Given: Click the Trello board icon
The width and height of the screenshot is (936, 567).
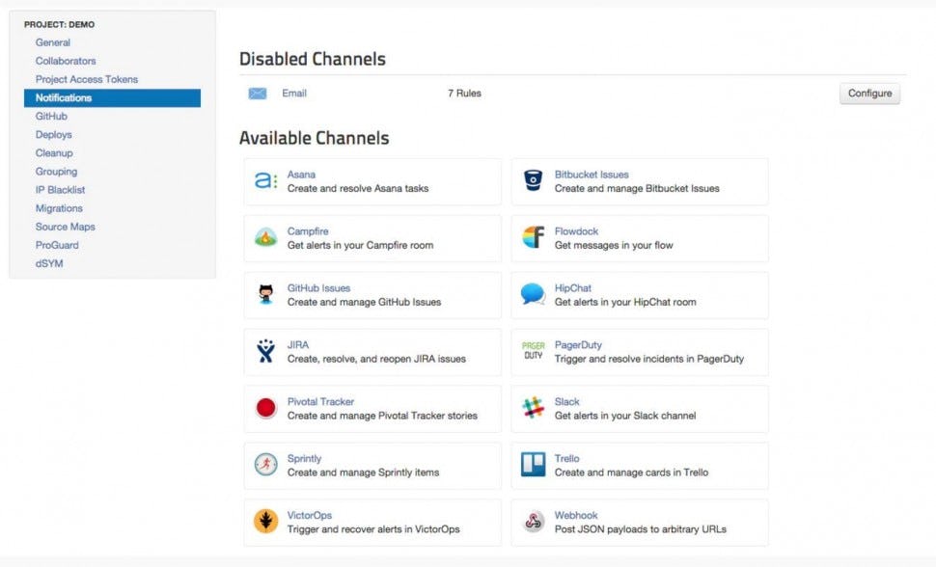Looking at the screenshot, I should (x=533, y=465).
